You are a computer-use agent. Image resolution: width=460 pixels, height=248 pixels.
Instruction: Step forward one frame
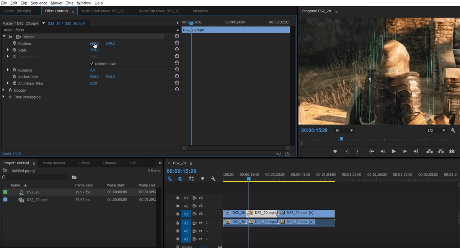pos(405,151)
